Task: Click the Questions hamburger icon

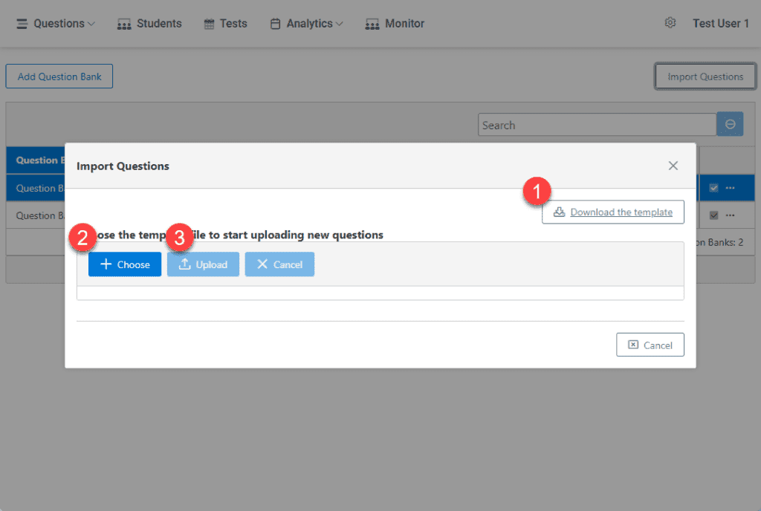Action: pyautogui.click(x=22, y=24)
